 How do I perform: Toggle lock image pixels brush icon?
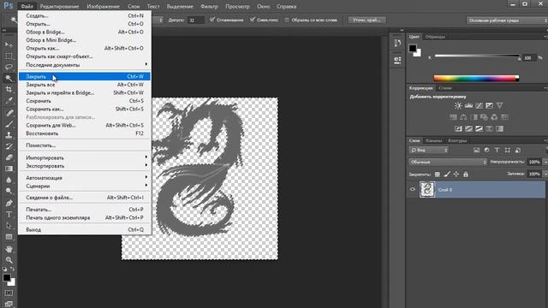click(x=447, y=174)
